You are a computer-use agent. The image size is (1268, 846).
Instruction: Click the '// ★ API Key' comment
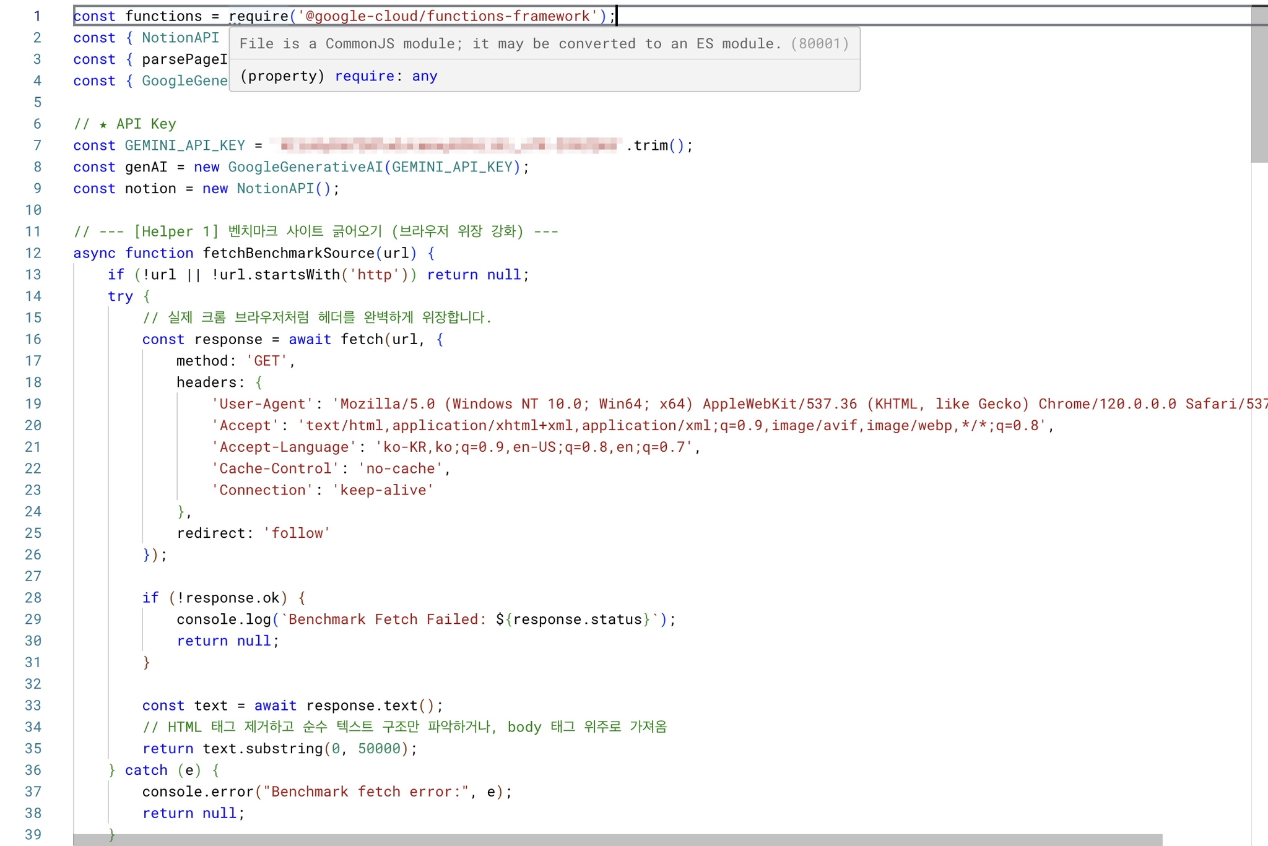tap(125, 124)
